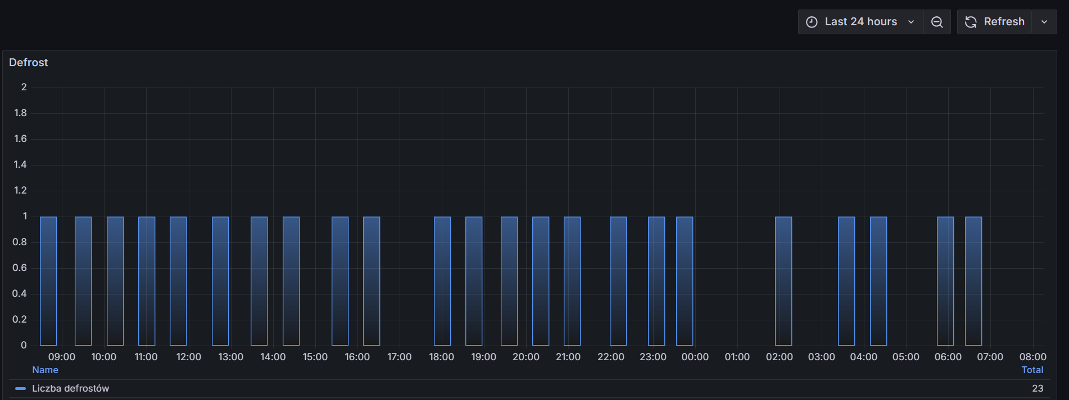Screen dimensions: 1069x400
Task: Sort legend by the Total column header
Action: click(x=1032, y=370)
